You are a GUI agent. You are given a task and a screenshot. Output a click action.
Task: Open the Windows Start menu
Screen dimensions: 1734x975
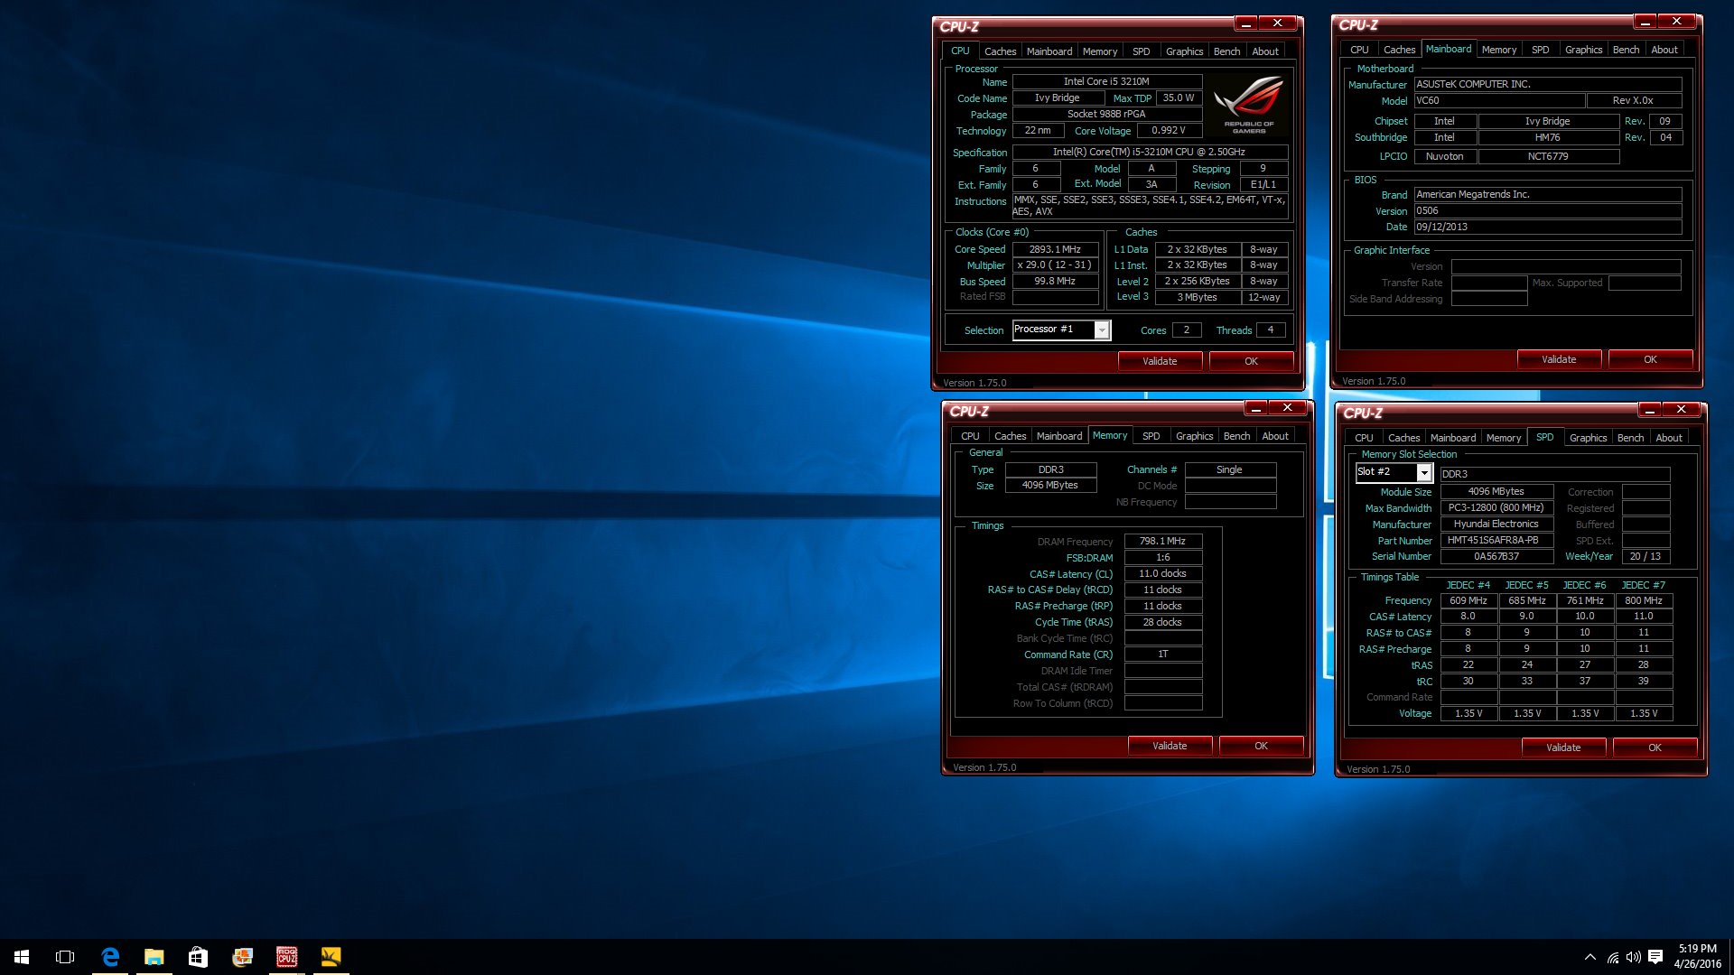coord(22,957)
